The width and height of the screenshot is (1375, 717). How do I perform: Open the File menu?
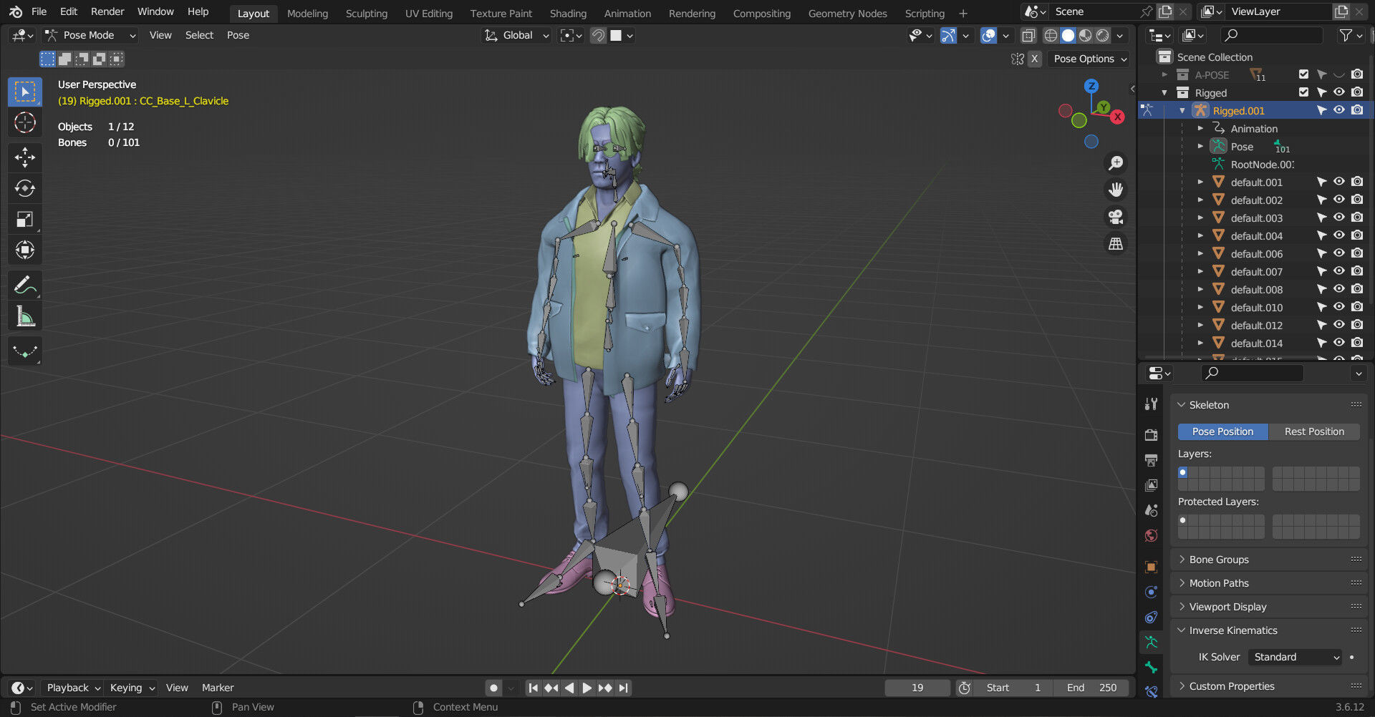[x=39, y=11]
